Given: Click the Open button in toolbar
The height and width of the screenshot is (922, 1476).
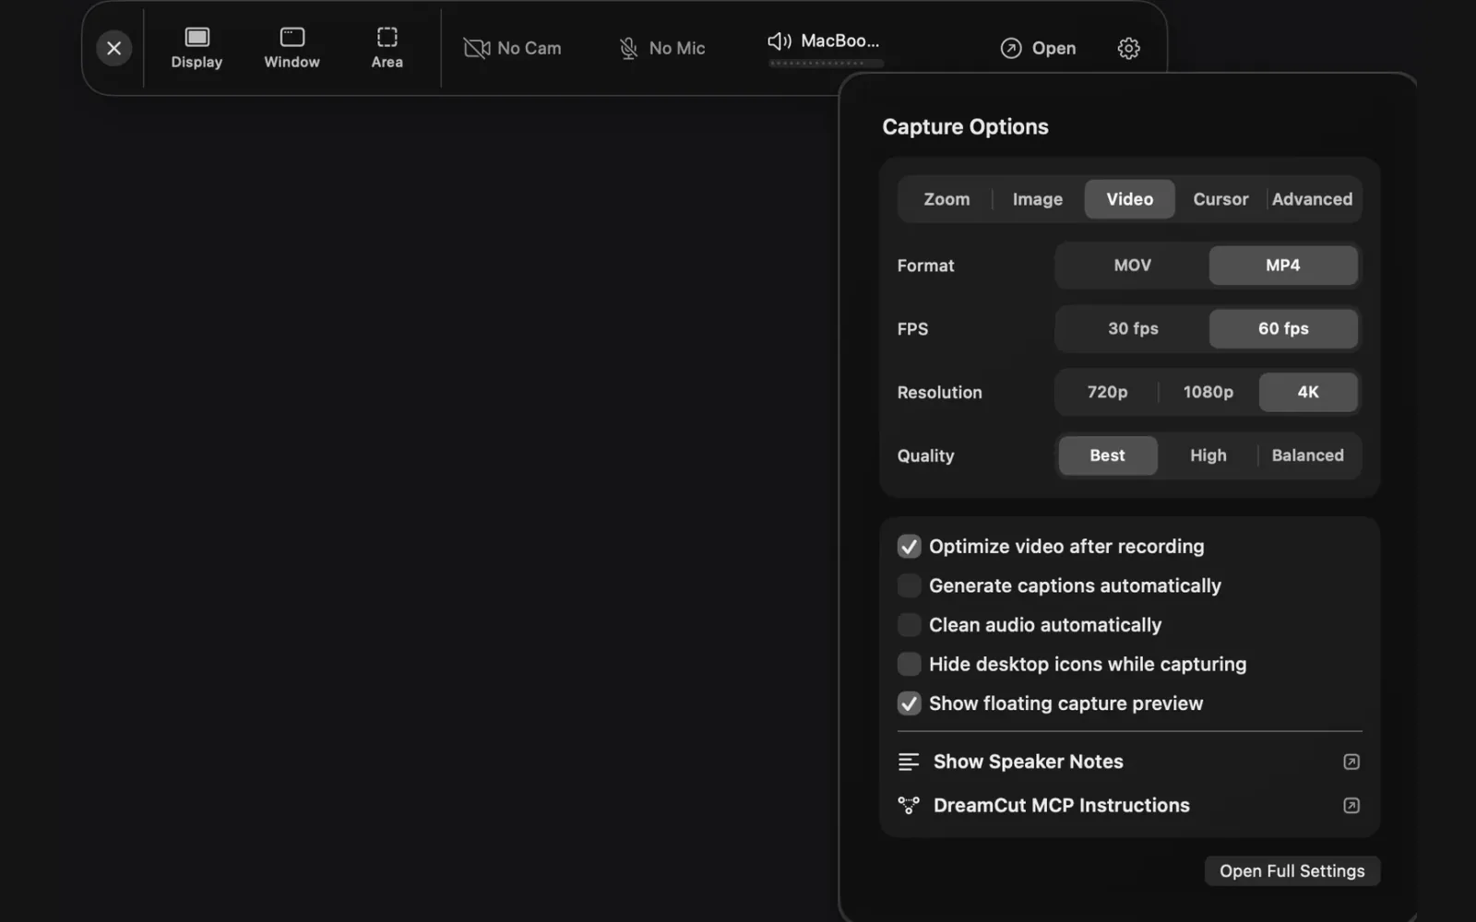Looking at the screenshot, I should 1038,48.
